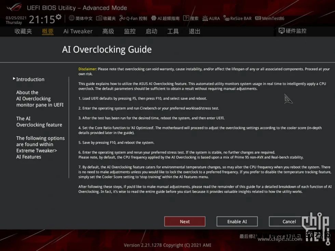Image resolution: width=335 pixels, height=251 pixels.
Task: Click the Version 2.21.1278 copyright text
Action: (167, 245)
